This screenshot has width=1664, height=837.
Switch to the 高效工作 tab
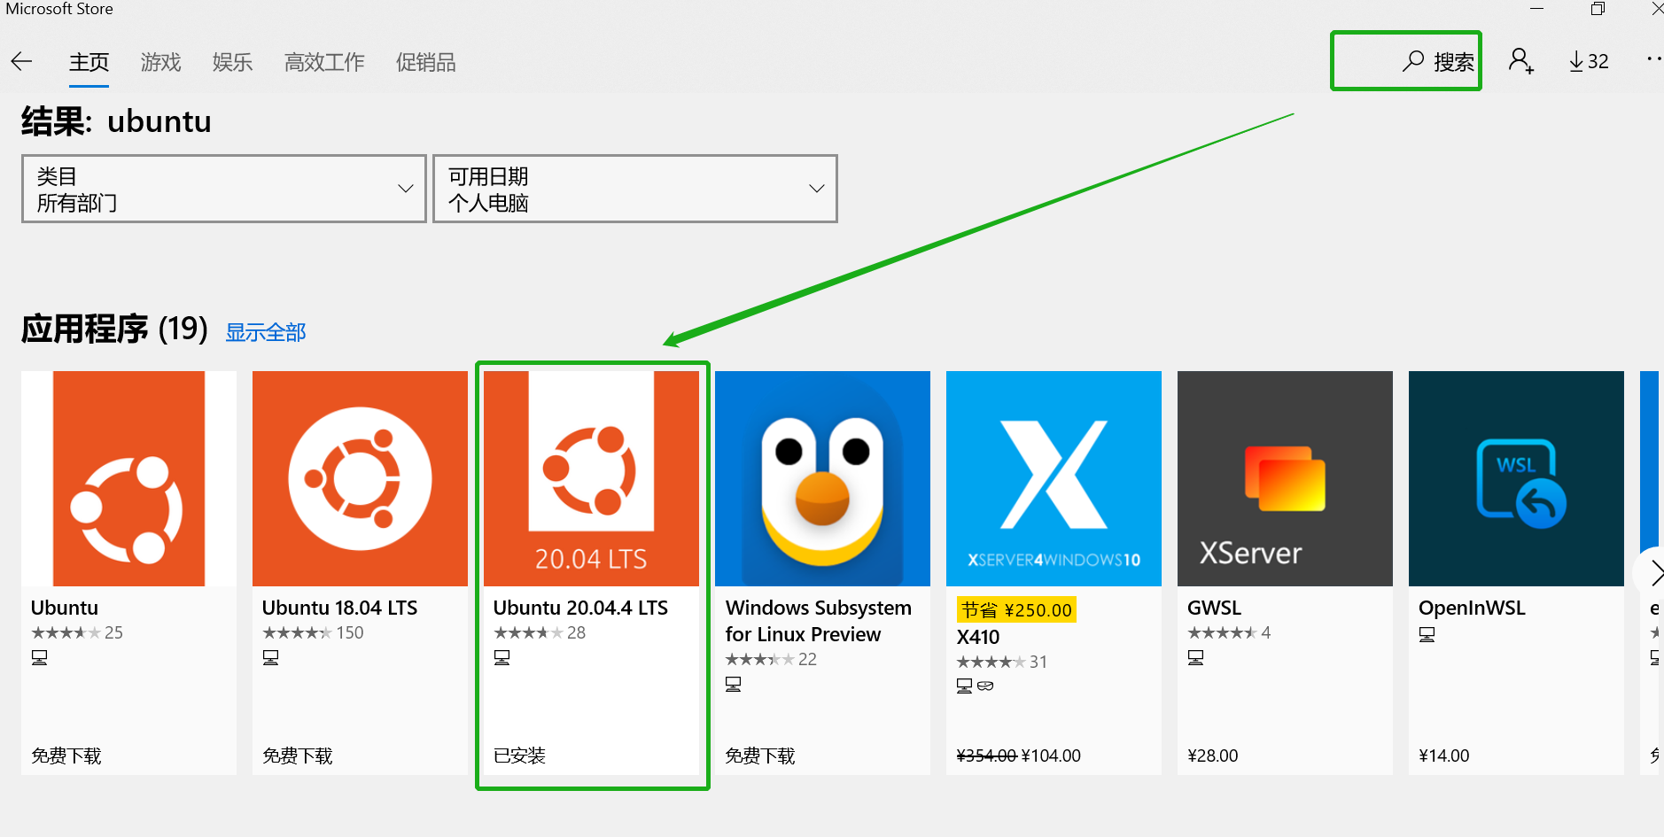pos(324,62)
